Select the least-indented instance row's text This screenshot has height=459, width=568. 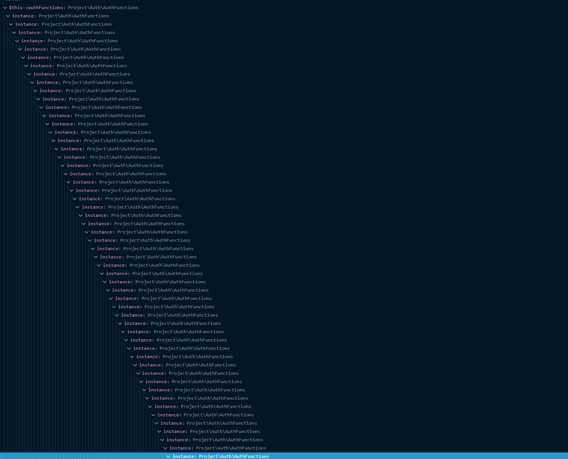pyautogui.click(x=61, y=16)
